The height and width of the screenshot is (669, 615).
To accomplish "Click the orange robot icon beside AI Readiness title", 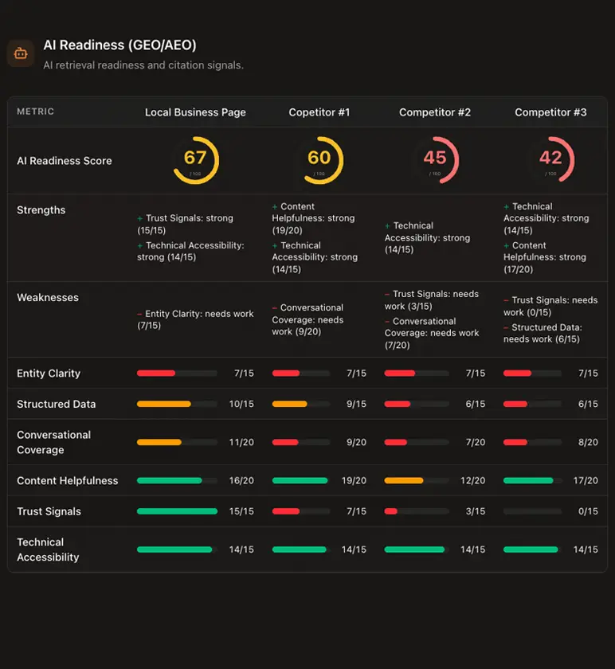I will [21, 53].
